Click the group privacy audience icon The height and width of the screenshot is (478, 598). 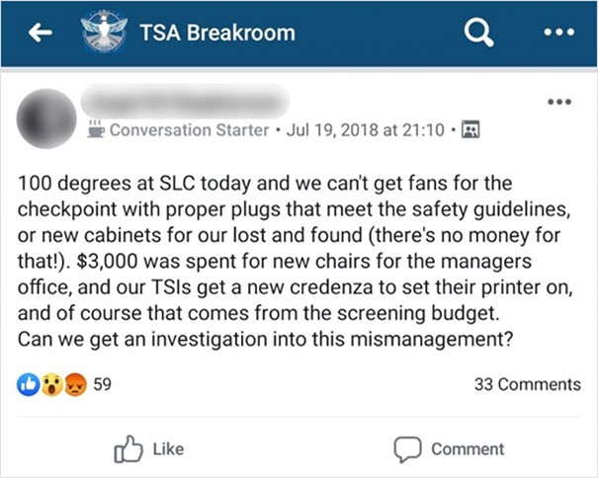point(471,129)
